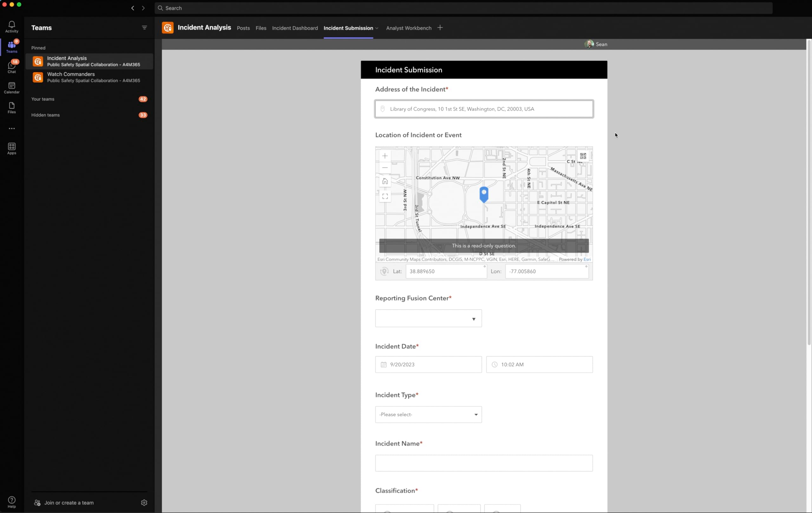The width and height of the screenshot is (812, 513).
Task: Open the Apps grid icon
Action: click(11, 148)
